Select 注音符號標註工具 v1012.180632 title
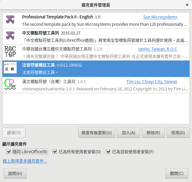Viewport: 192px width, 182px height. [52, 65]
